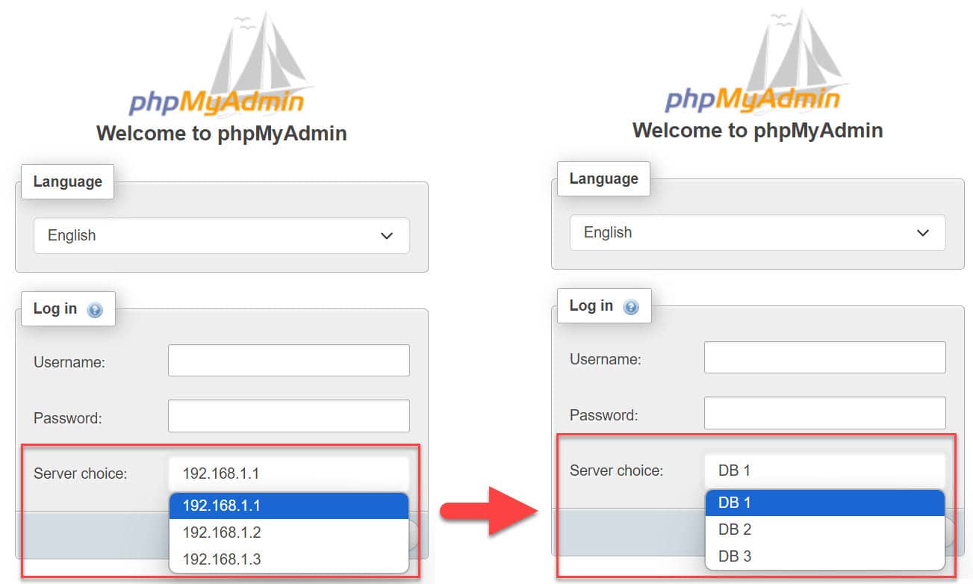The width and height of the screenshot is (973, 584).
Task: Focus the Username field in left login form
Action: [289, 360]
